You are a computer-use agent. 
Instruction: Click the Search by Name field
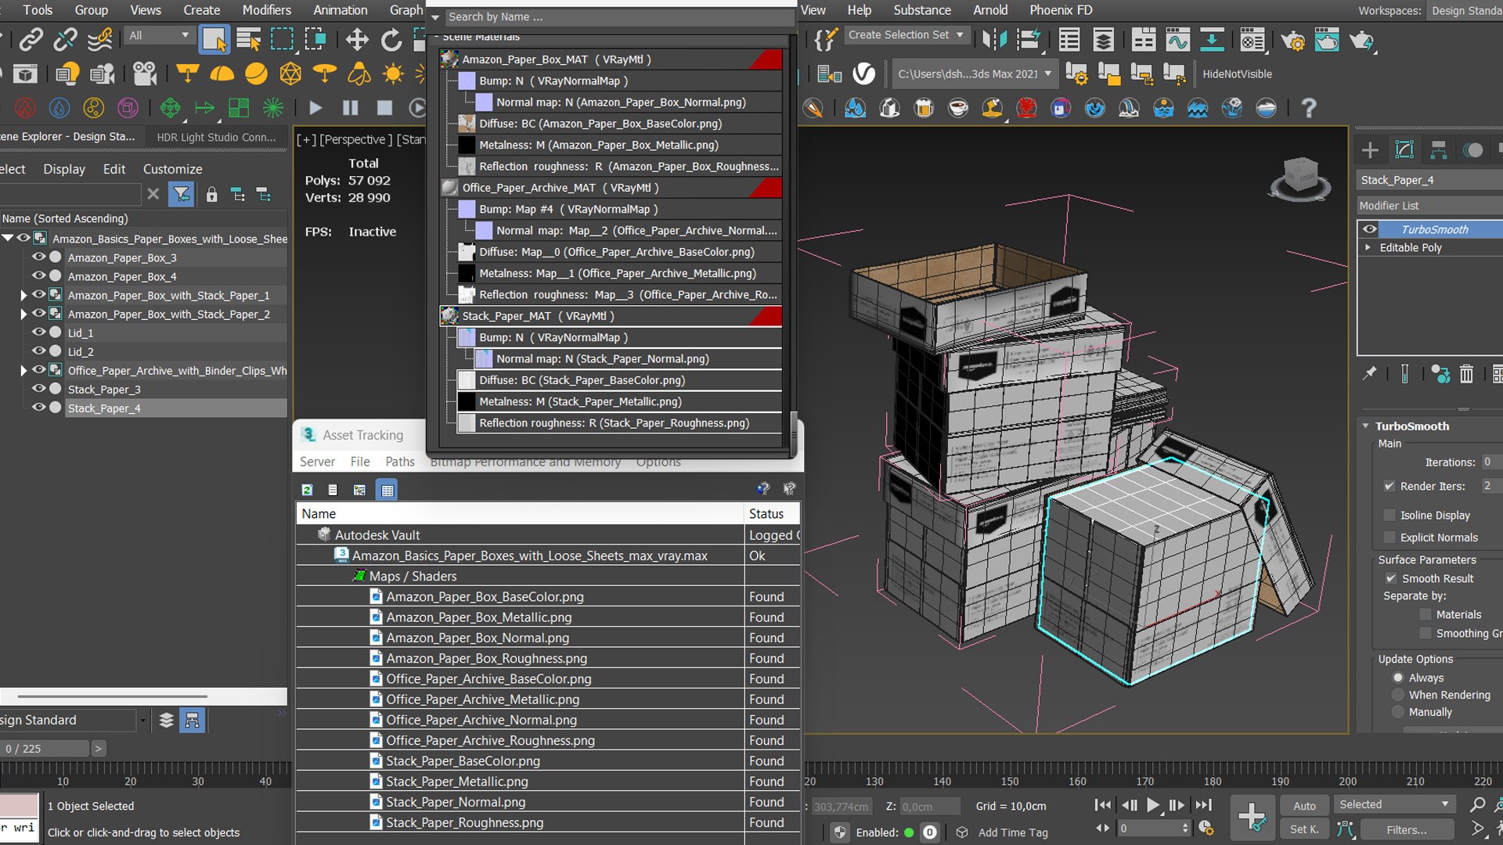[x=618, y=16]
